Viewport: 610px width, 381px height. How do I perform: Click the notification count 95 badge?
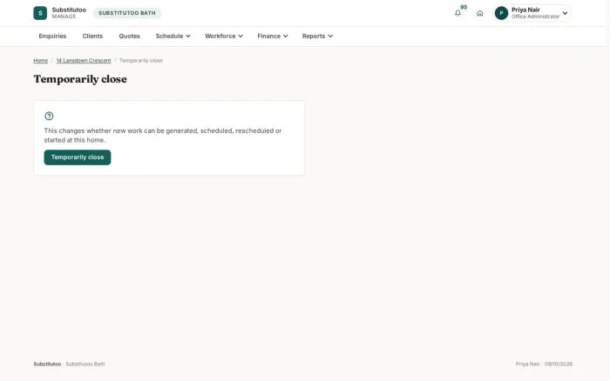(x=464, y=7)
